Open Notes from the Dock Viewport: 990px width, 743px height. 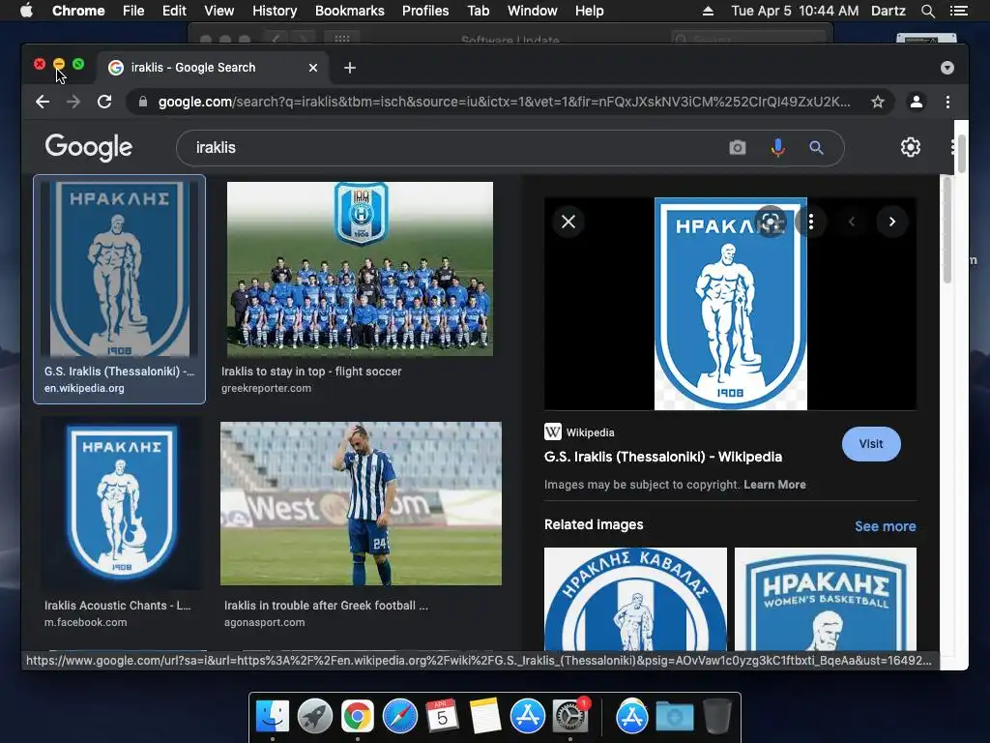485,716
